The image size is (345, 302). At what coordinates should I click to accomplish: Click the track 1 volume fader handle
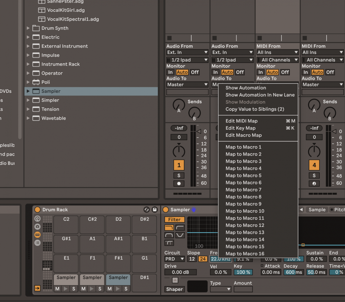(199, 131)
